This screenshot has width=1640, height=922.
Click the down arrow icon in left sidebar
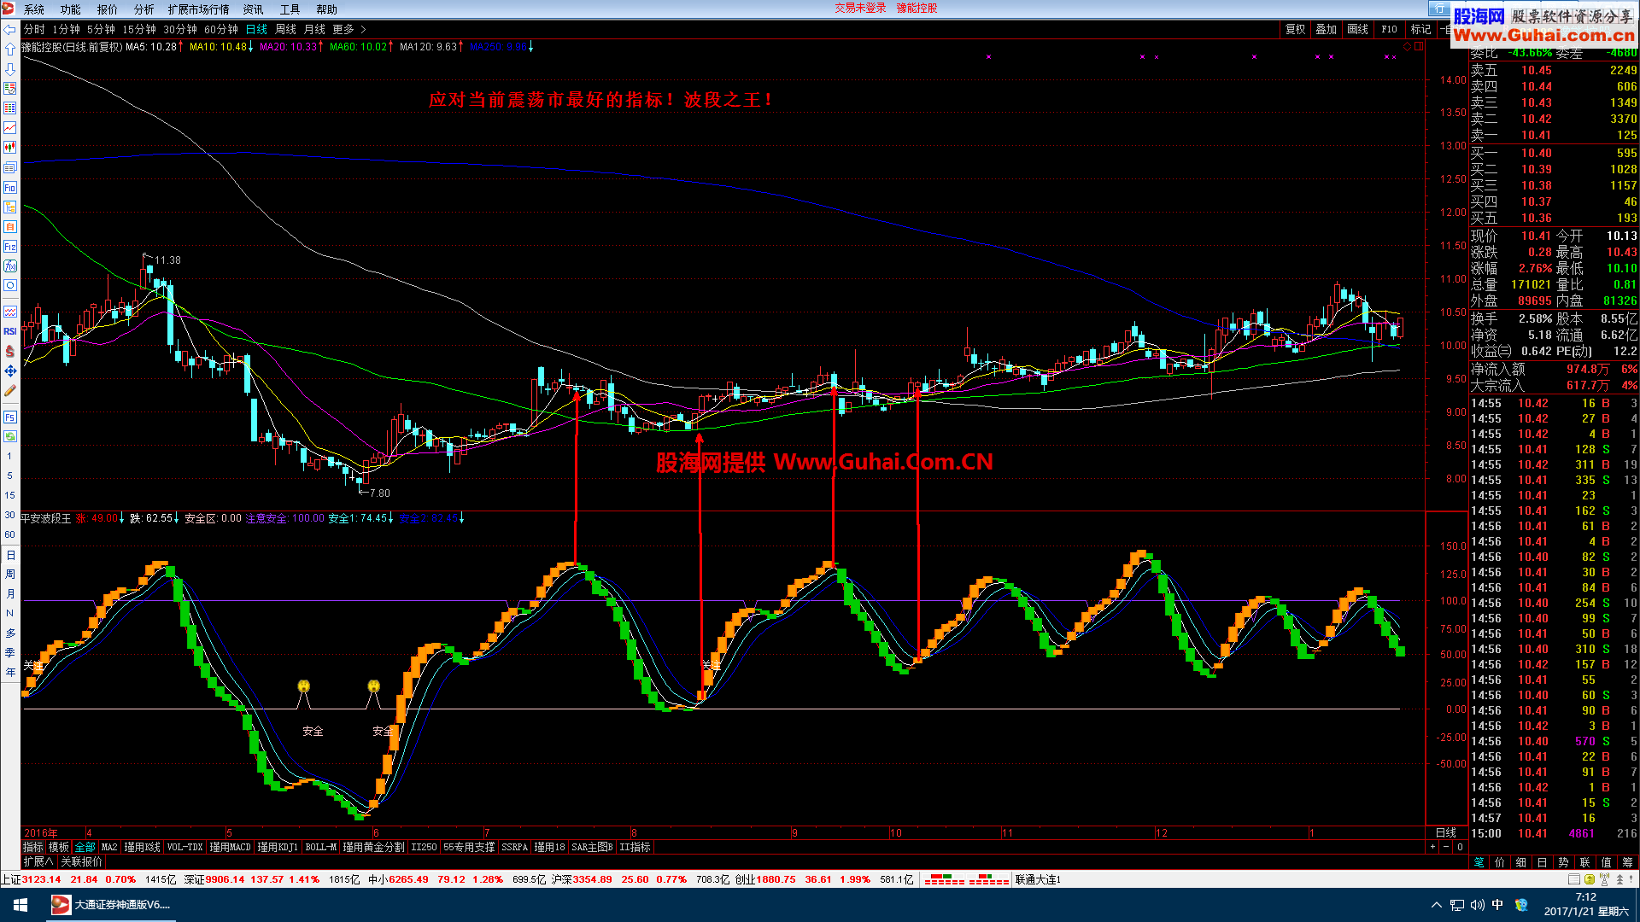[x=9, y=69]
